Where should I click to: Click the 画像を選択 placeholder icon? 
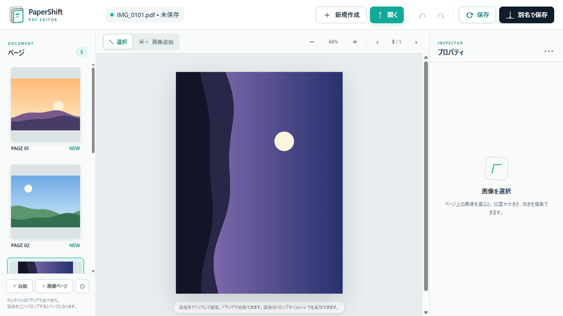[x=496, y=169]
